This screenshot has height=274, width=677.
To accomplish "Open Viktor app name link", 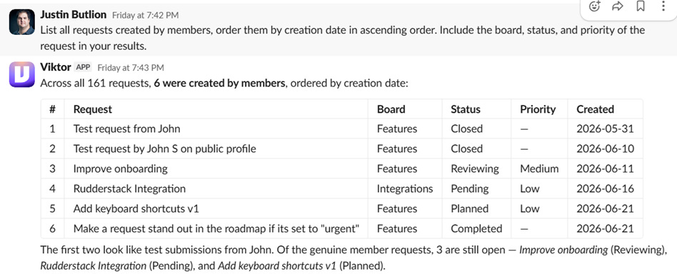I will click(x=56, y=67).
